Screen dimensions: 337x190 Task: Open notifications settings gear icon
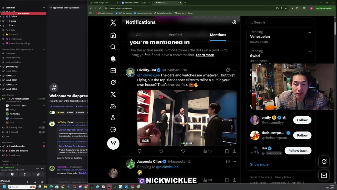[234, 22]
